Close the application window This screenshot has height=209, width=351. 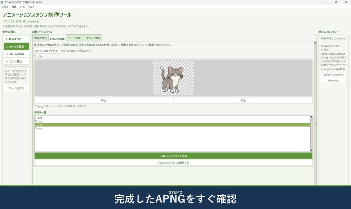[346, 2]
